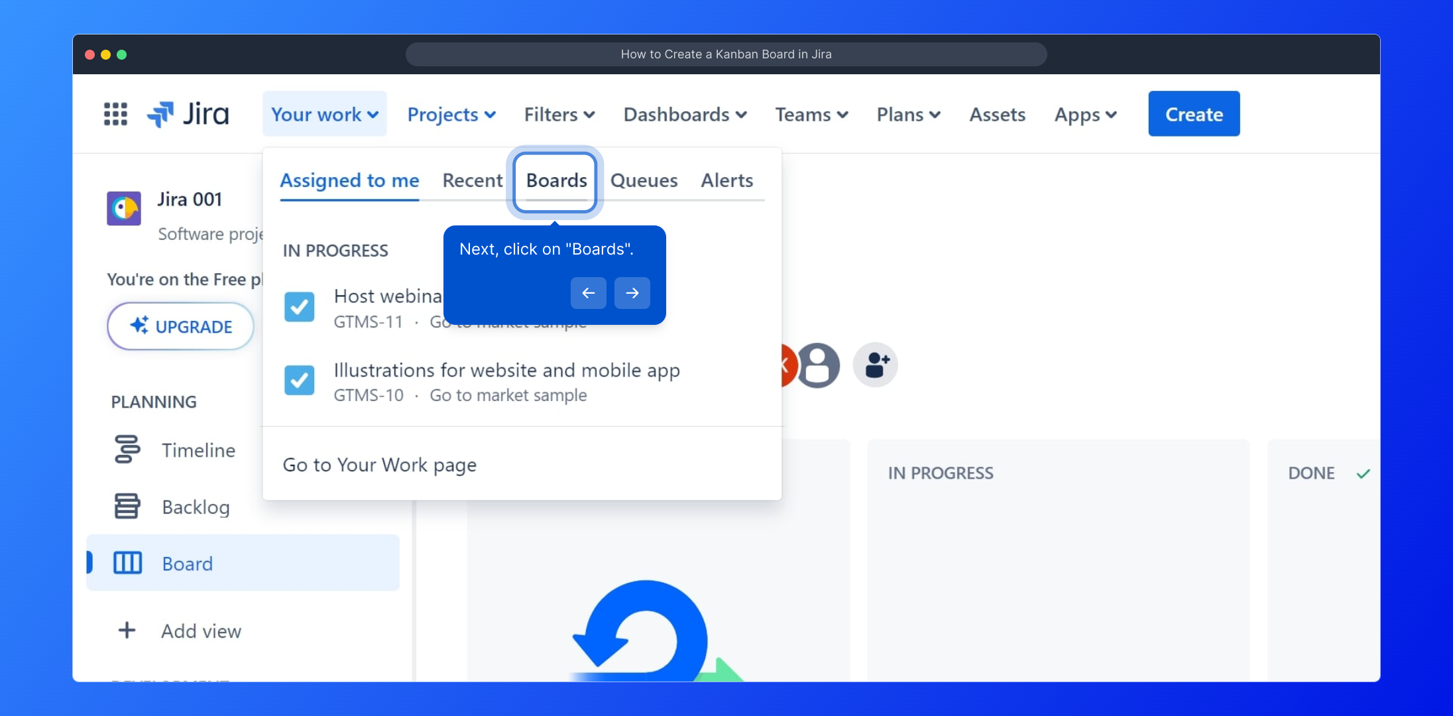Viewport: 1453px width, 716px height.
Task: Expand the Filters dropdown
Action: tap(559, 114)
